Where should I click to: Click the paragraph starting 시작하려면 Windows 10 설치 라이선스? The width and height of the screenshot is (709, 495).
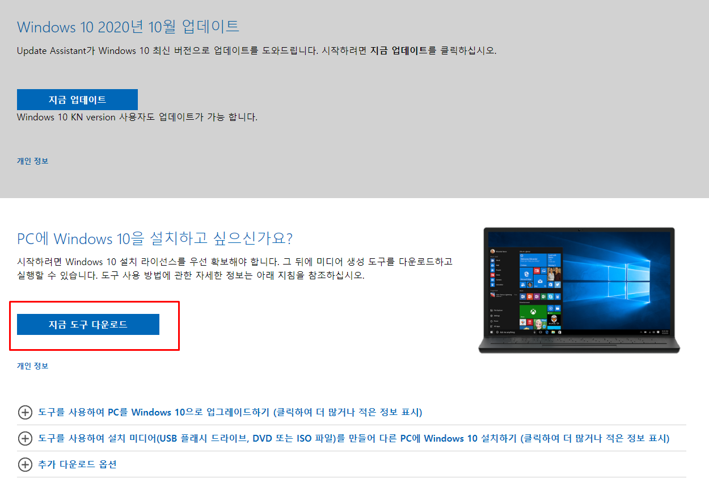click(235, 269)
